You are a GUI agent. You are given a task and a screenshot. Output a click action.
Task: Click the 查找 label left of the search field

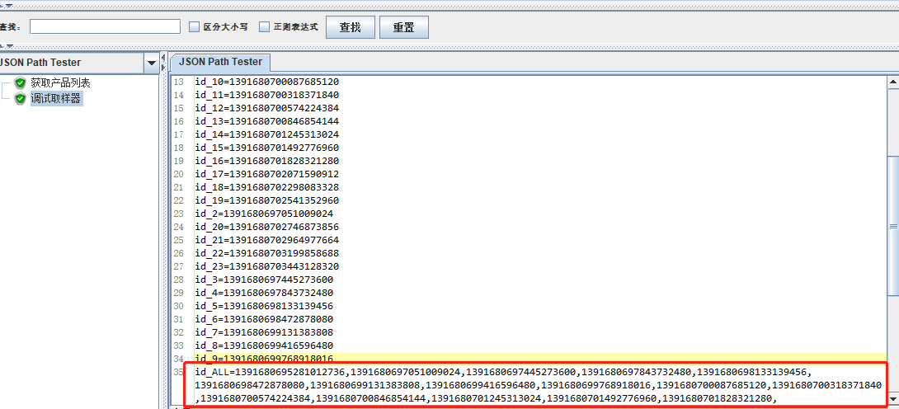[11, 27]
